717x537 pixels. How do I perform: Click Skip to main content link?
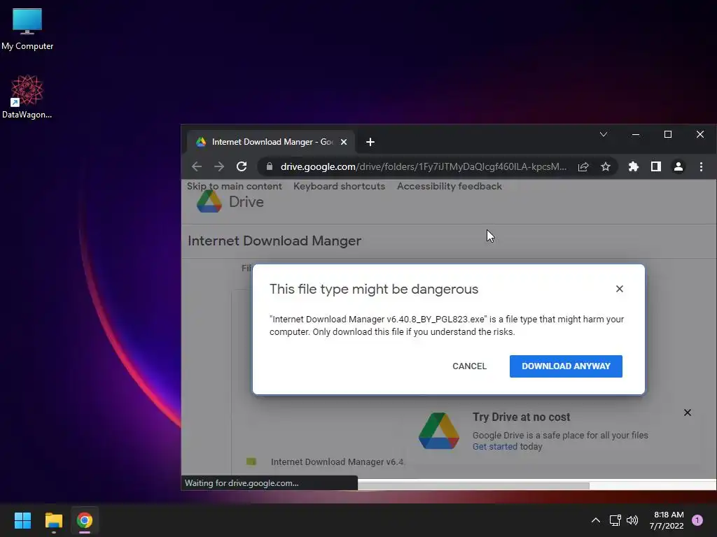click(x=234, y=186)
